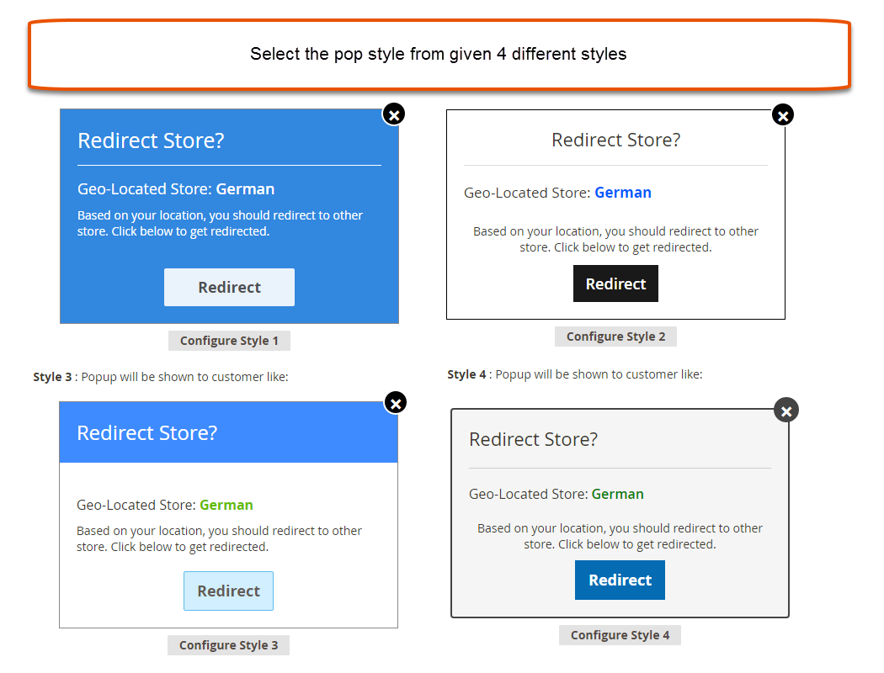Click 'Redirect Store?' heading in Style 3 header
884x673 pixels.
[147, 433]
